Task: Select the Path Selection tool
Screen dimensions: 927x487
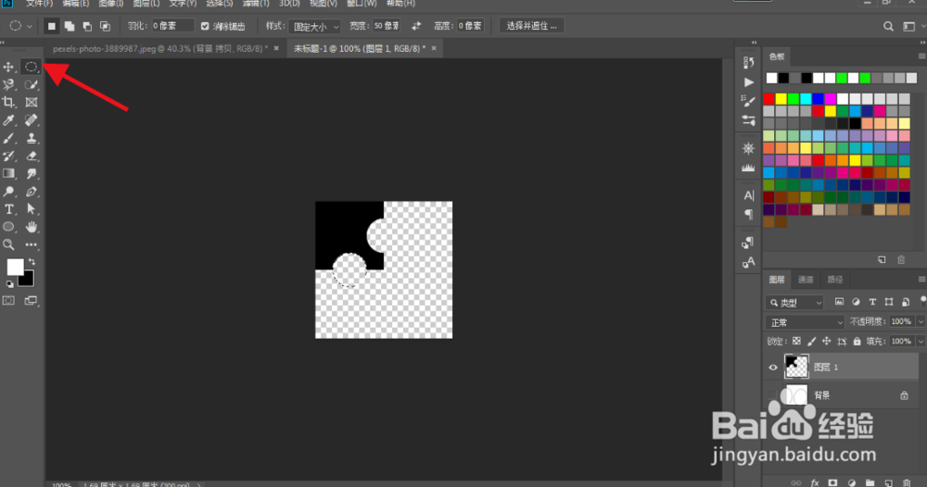Action: [31, 209]
